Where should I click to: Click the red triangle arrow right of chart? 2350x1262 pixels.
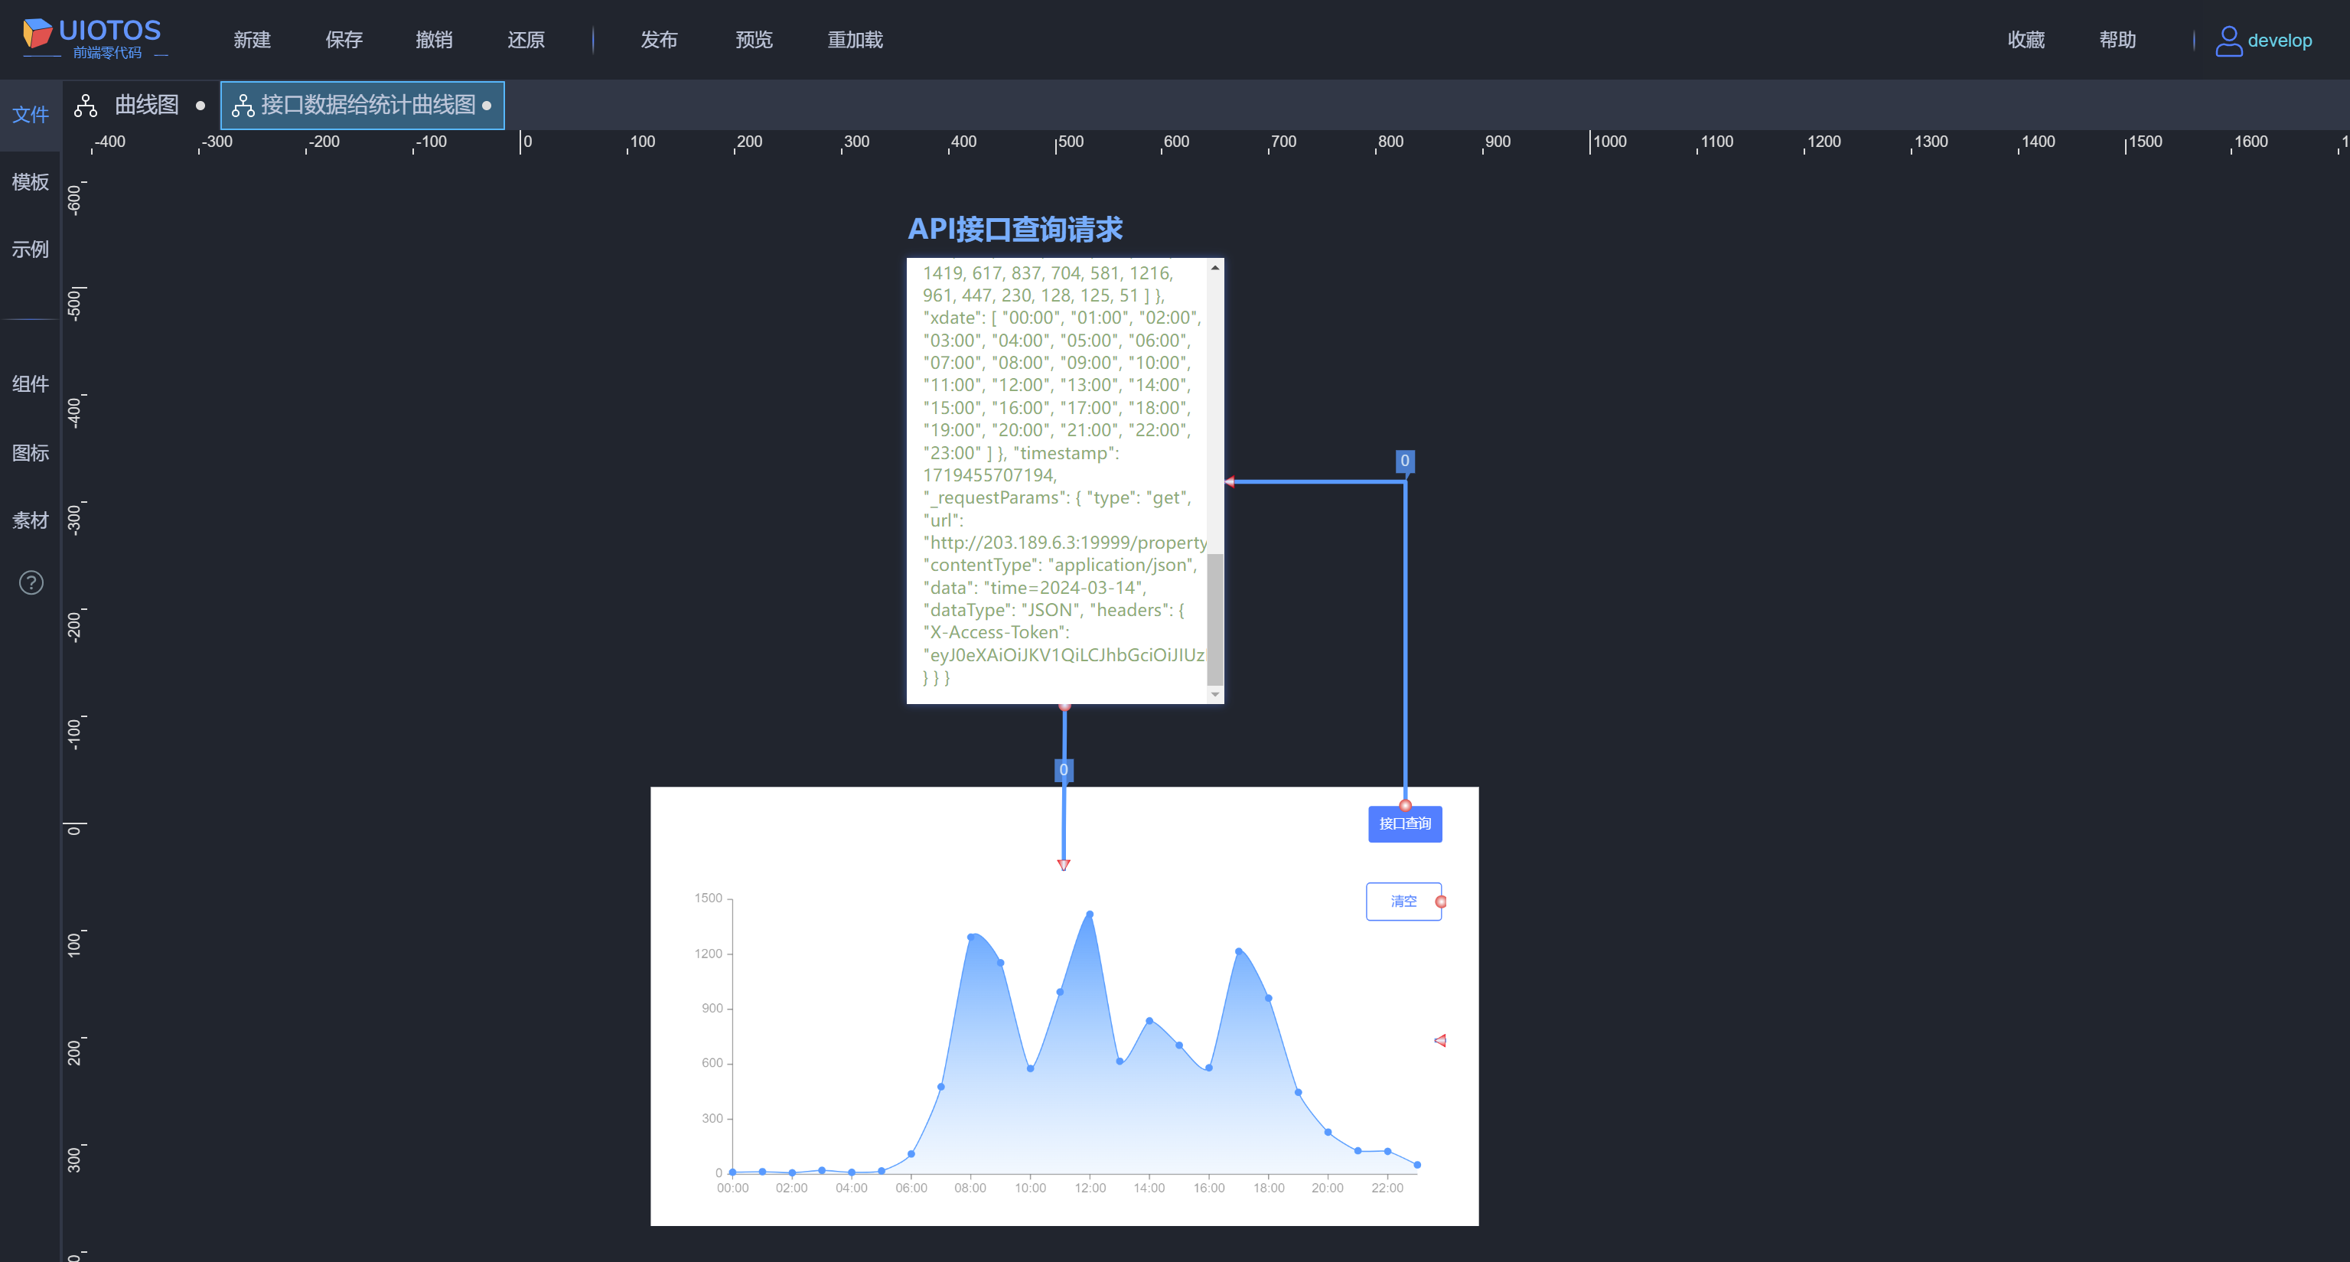1440,1040
